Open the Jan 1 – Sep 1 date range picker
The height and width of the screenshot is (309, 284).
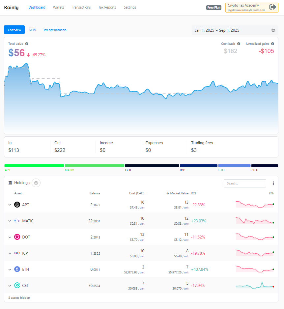click(x=235, y=30)
